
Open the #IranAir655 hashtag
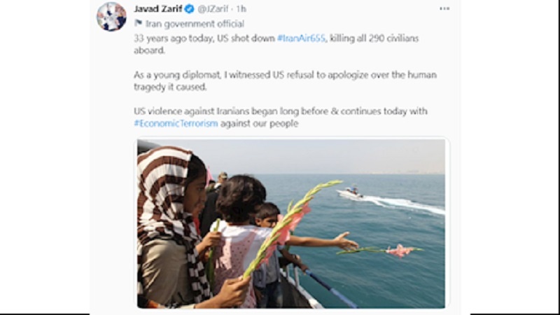301,38
